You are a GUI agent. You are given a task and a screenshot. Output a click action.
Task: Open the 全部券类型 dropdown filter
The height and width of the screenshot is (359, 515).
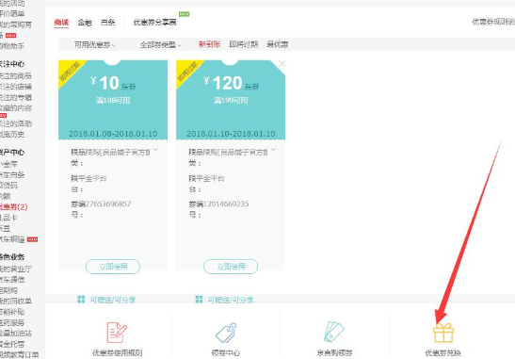tap(161, 44)
